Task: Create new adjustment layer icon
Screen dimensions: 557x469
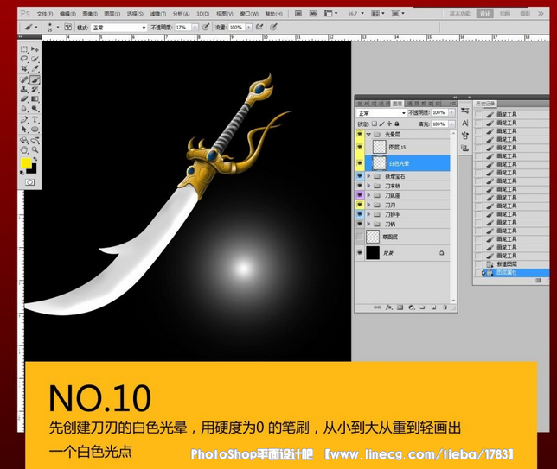Action: [412, 307]
